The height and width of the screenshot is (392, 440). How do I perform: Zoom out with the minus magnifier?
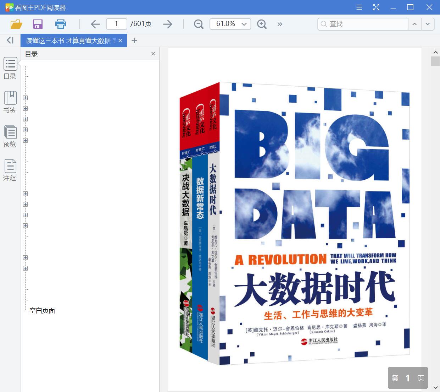(x=199, y=24)
